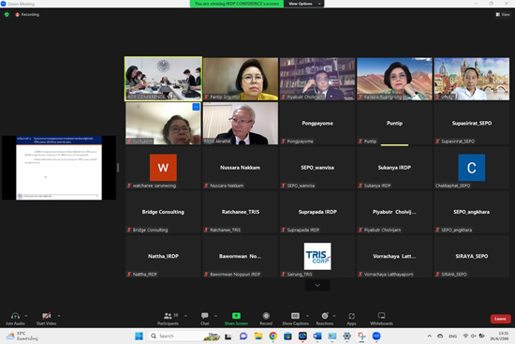The width and height of the screenshot is (515, 344).
Task: Open the Windows Start menu
Action: pyautogui.click(x=139, y=337)
